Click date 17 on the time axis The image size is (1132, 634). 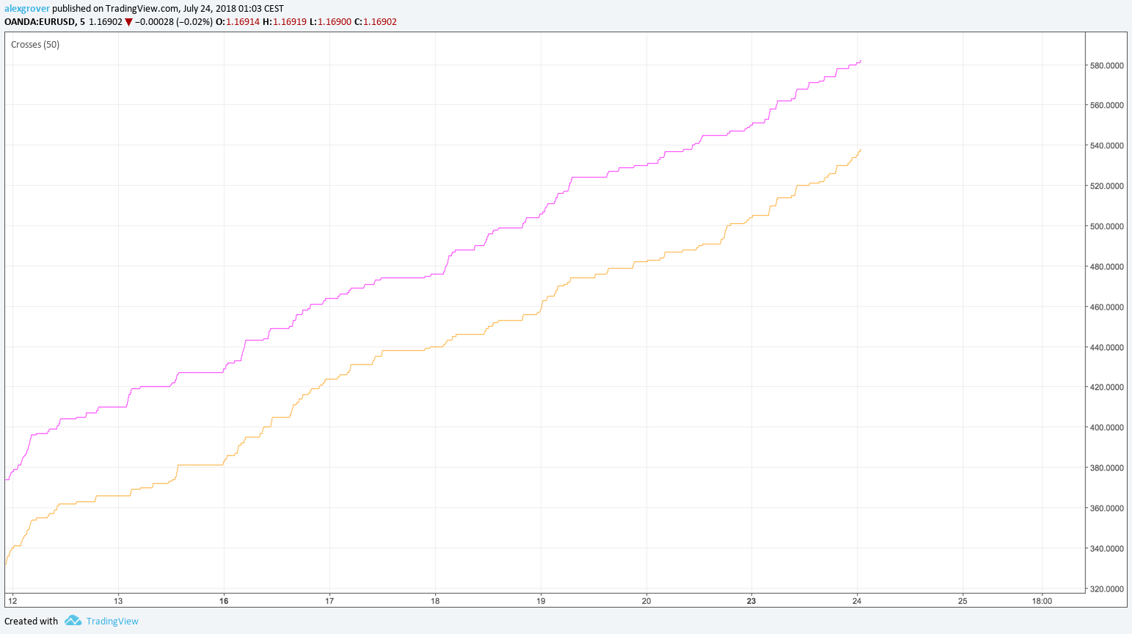click(x=329, y=601)
